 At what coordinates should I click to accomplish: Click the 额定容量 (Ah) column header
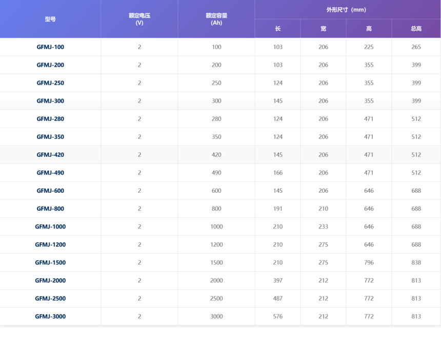click(216, 19)
